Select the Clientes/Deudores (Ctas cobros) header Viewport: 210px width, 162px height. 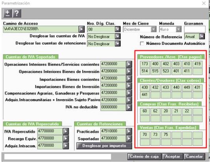(171, 80)
